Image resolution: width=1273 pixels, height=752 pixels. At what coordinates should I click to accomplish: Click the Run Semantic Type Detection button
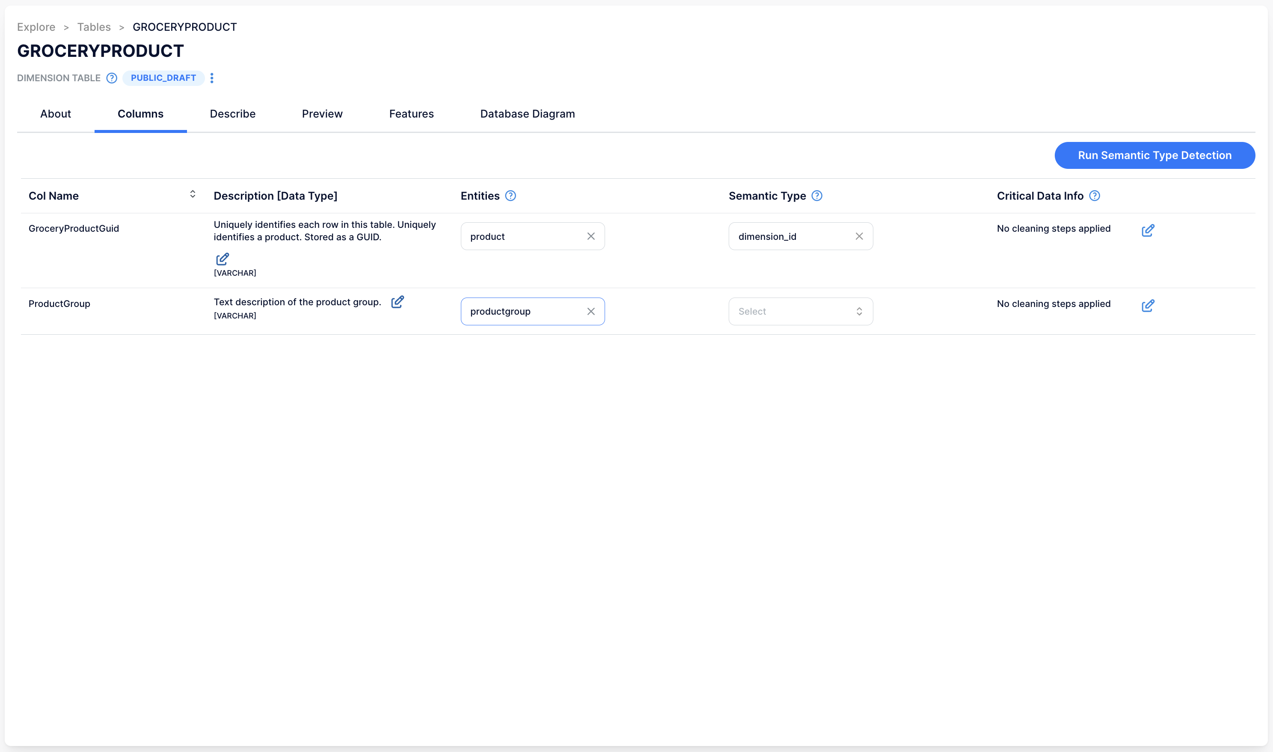[1155, 155]
